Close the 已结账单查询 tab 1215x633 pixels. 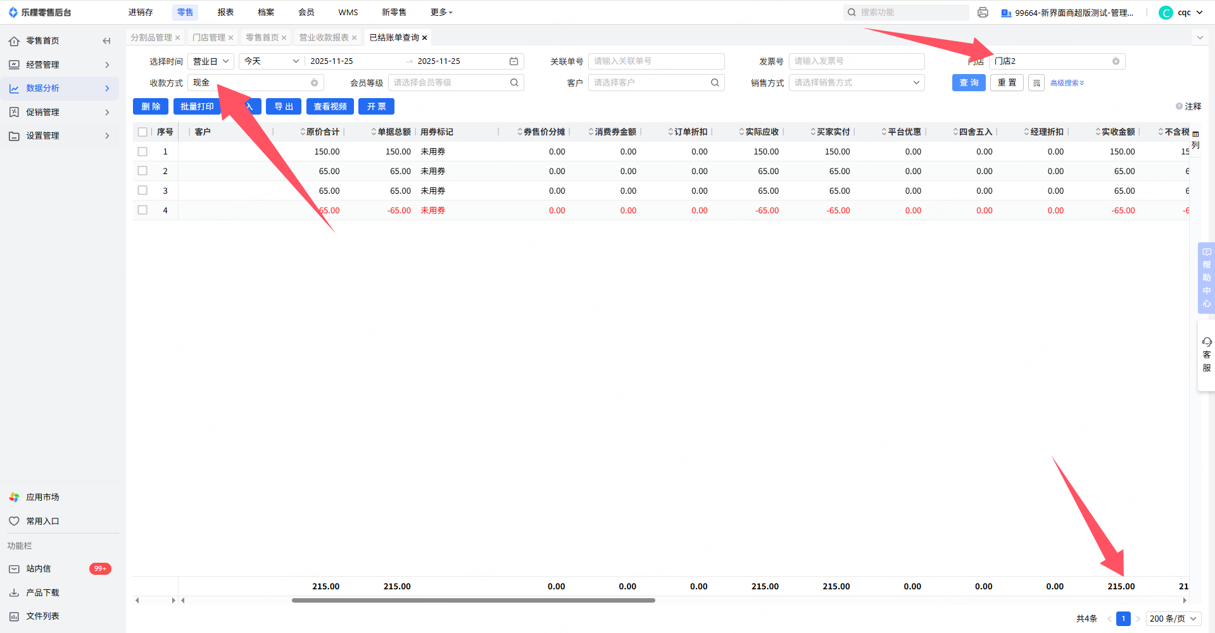coord(425,38)
